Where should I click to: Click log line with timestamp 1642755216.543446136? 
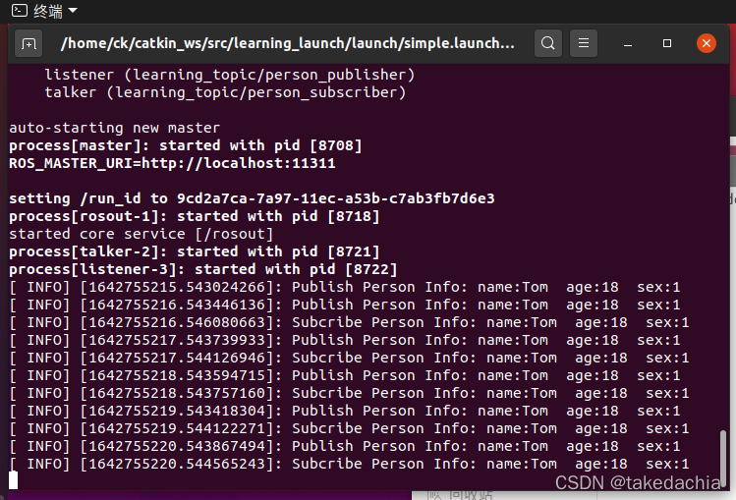[x=345, y=305]
